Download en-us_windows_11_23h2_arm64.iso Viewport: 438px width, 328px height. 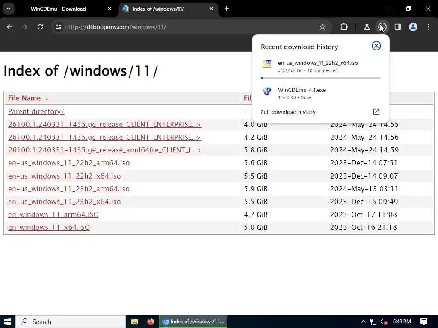(x=69, y=189)
